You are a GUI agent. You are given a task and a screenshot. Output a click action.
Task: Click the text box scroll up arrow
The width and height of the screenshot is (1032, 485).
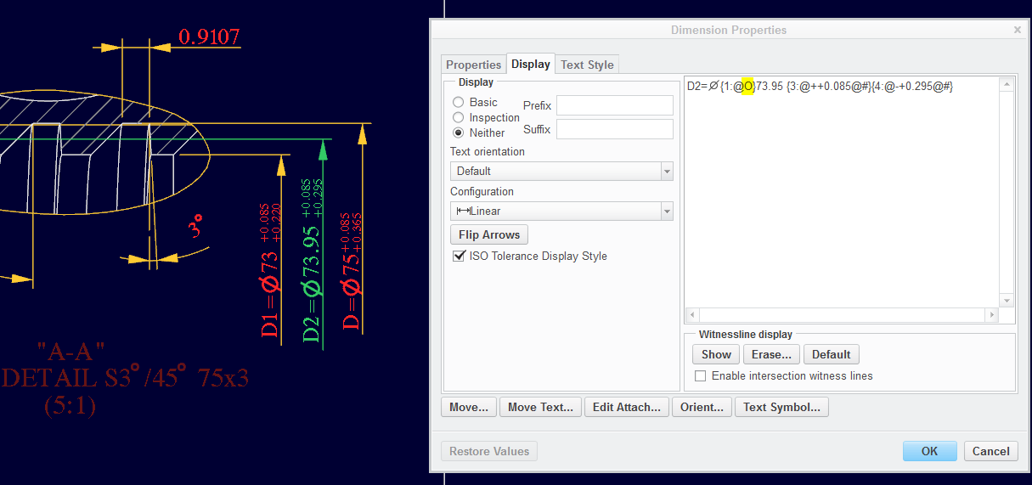tap(1007, 85)
